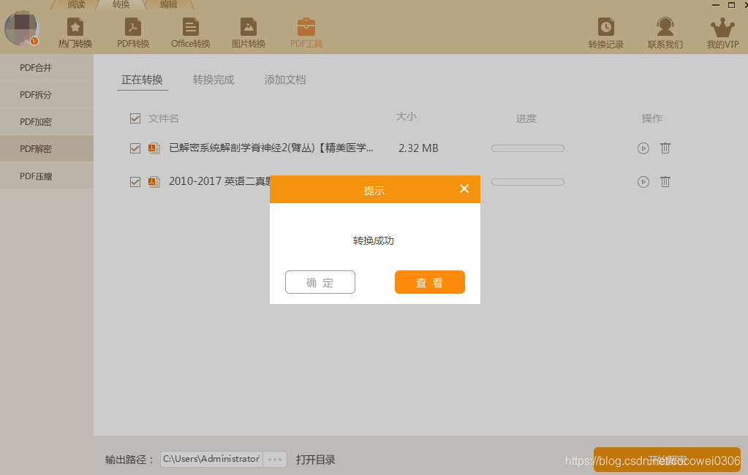This screenshot has height=475, width=748.
Task: Open the 图片转换 toolbar icon
Action: (x=249, y=32)
